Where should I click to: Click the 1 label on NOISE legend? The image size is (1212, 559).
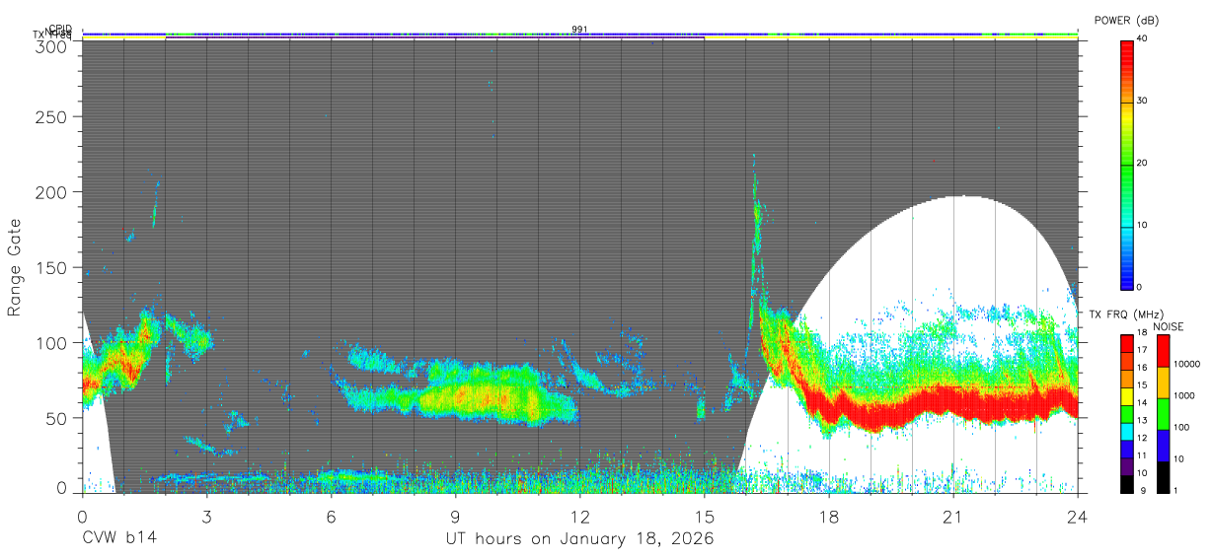coord(1177,491)
